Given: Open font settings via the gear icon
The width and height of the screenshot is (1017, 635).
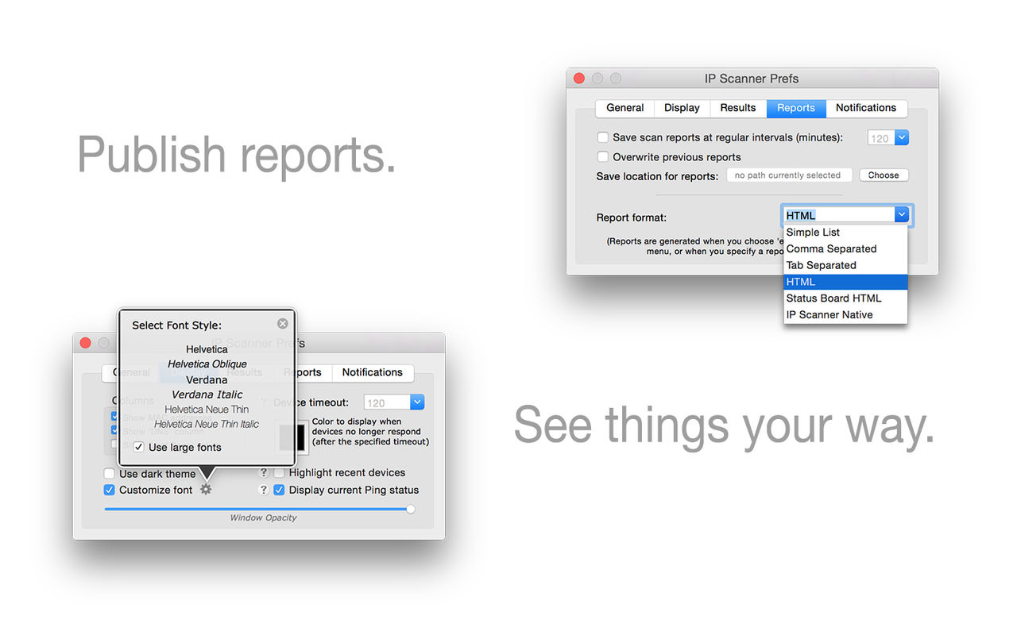Looking at the screenshot, I should 206,490.
